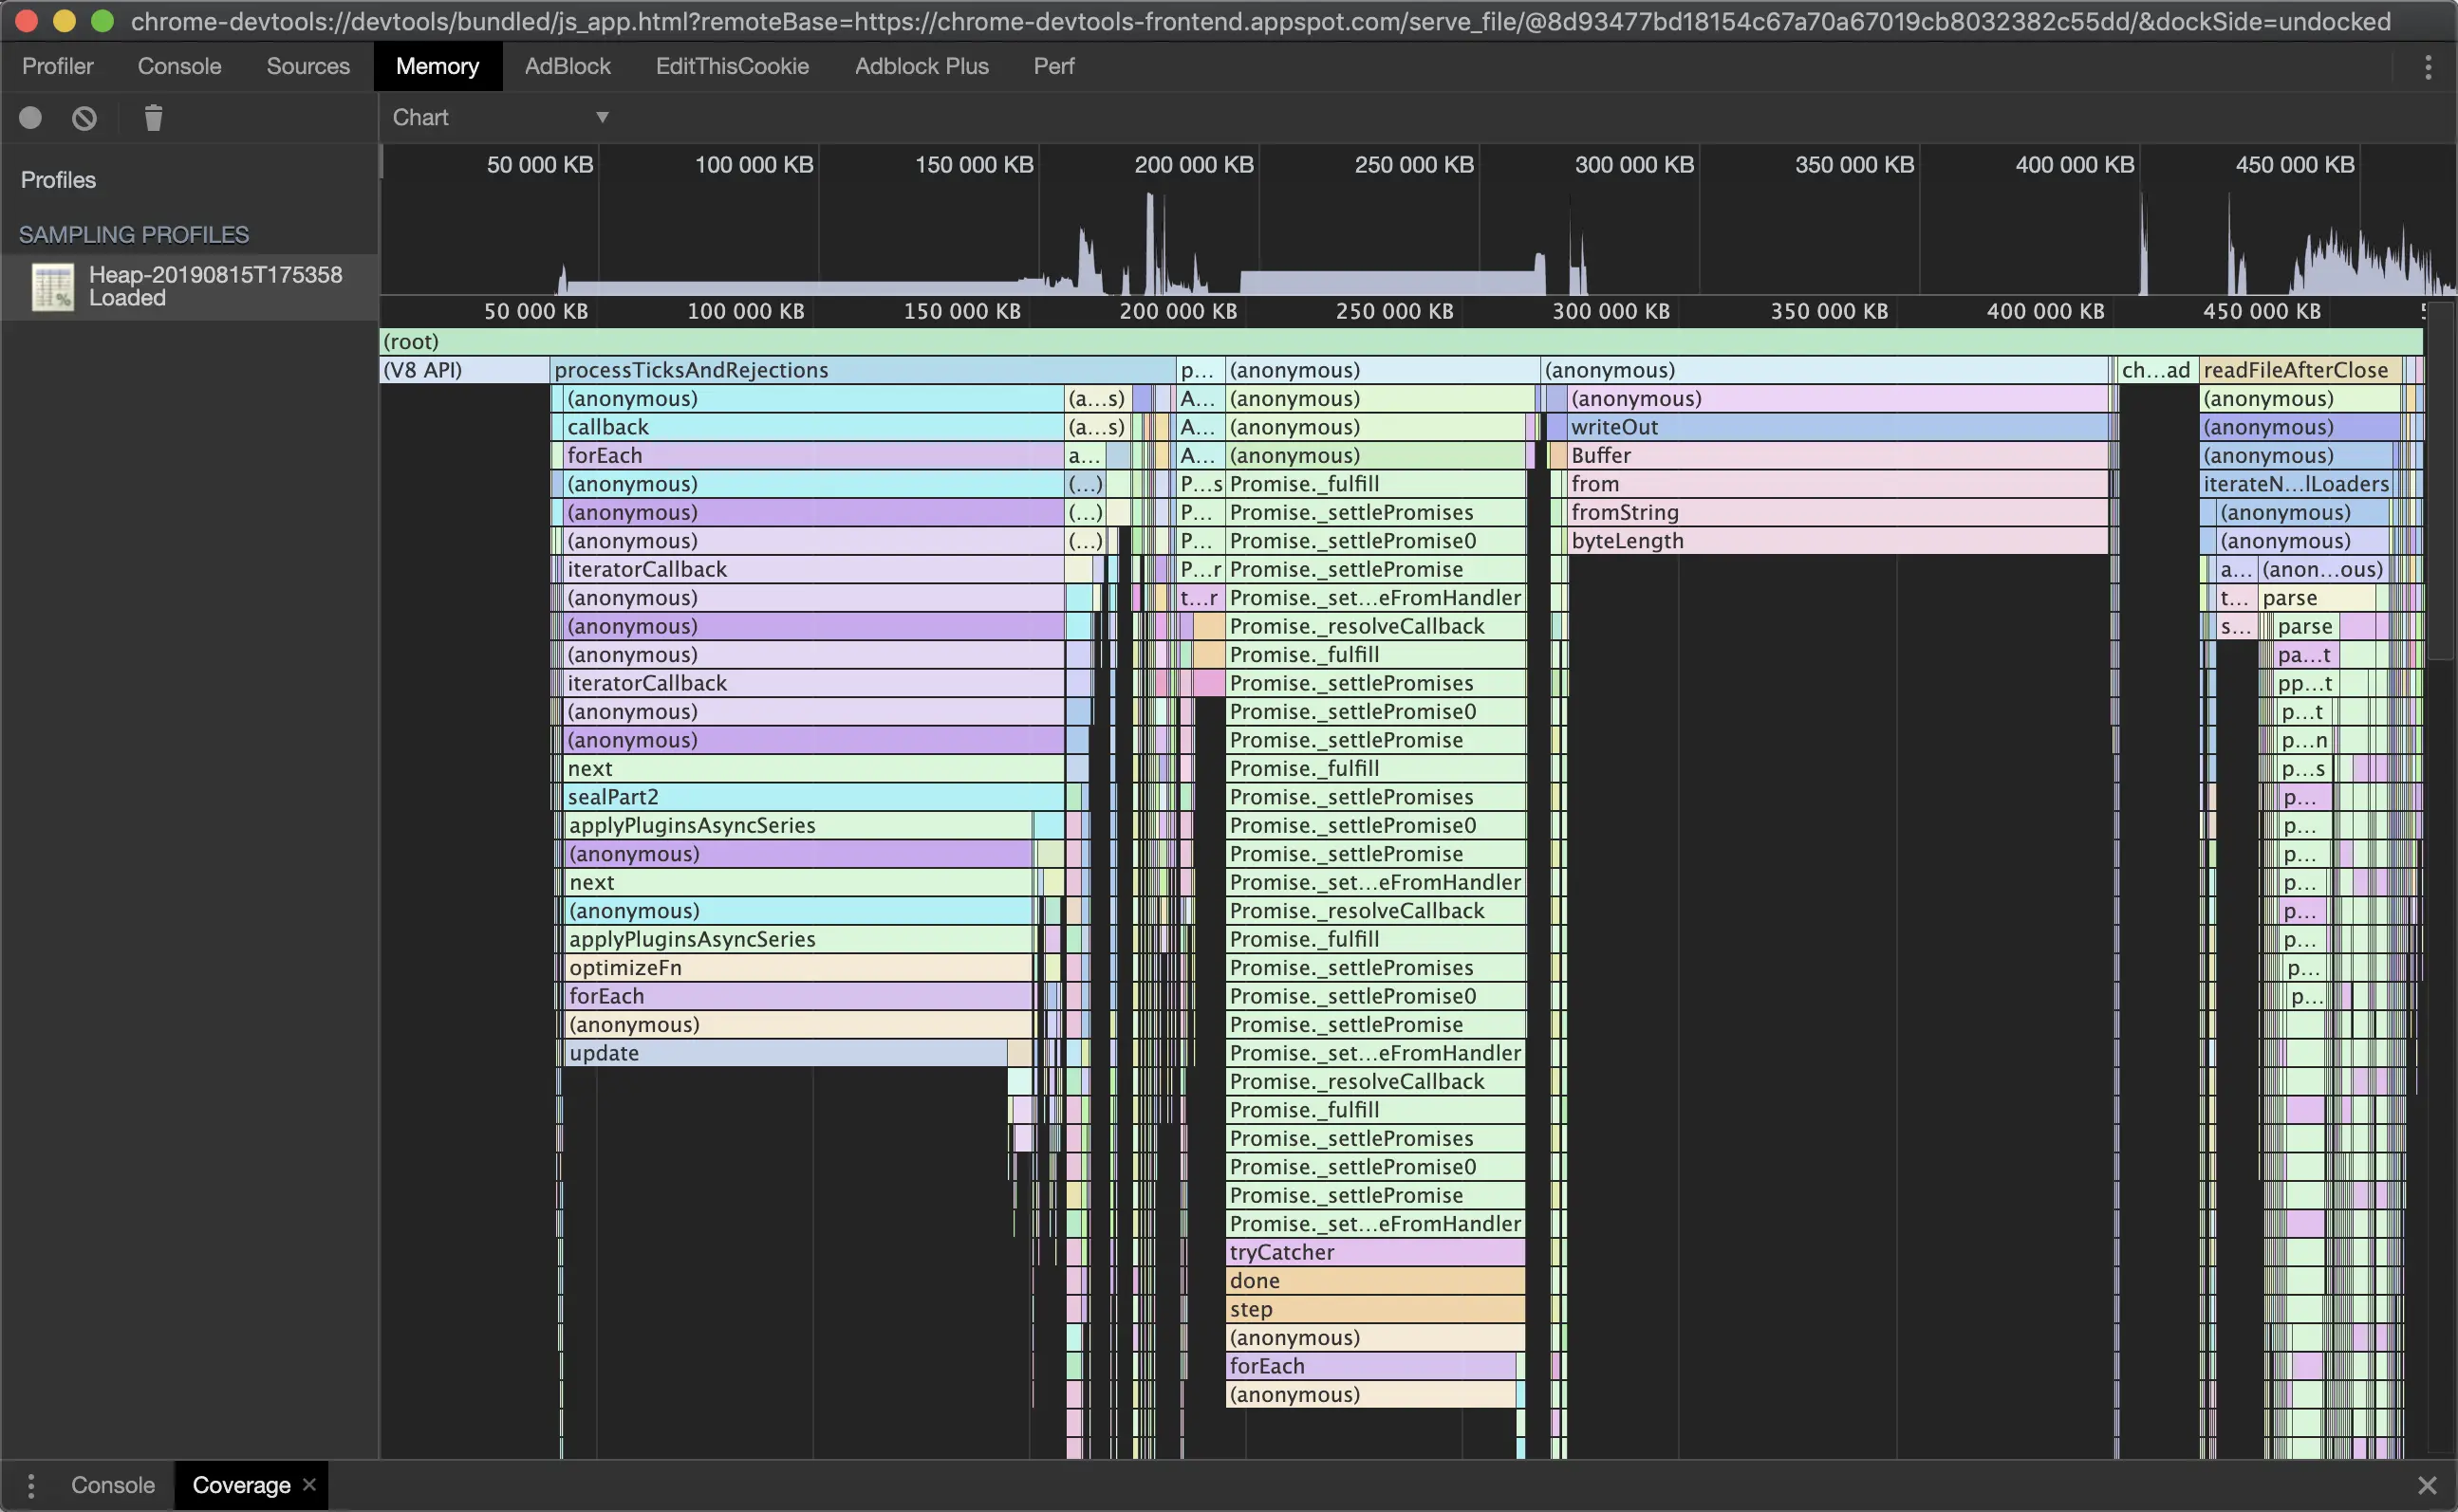The image size is (2458, 1512).
Task: Click the clear all profiles icon
Action: [85, 118]
